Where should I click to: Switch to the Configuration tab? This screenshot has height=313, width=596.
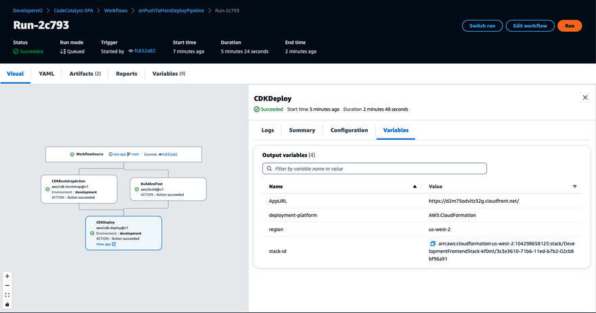(349, 130)
